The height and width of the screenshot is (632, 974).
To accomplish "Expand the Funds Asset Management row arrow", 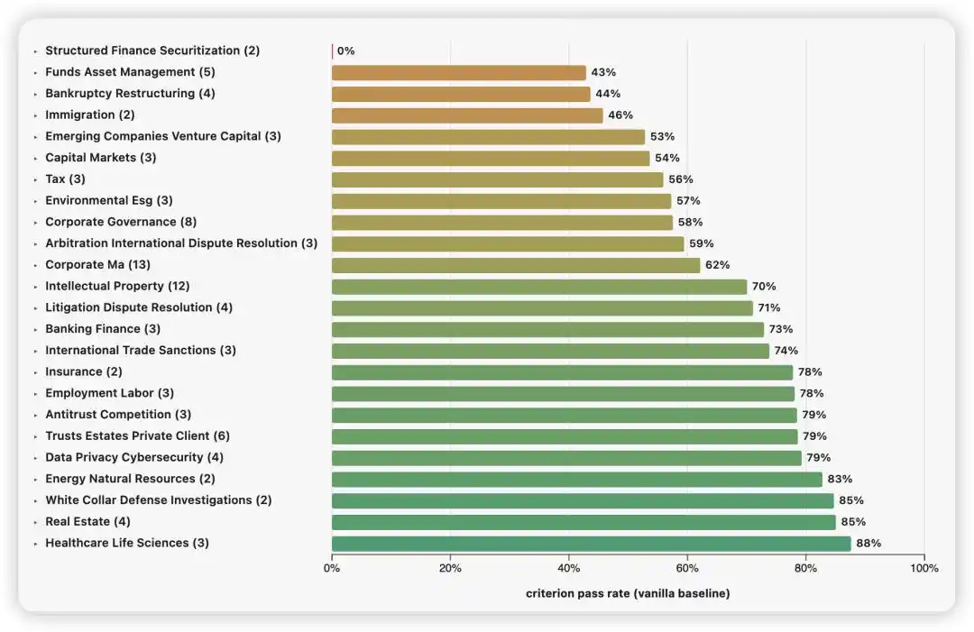I will click(x=35, y=73).
